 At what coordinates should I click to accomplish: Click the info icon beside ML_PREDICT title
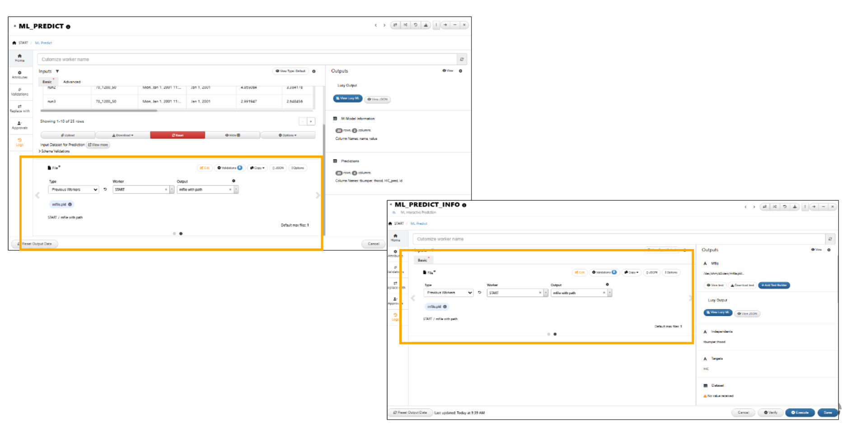point(68,27)
